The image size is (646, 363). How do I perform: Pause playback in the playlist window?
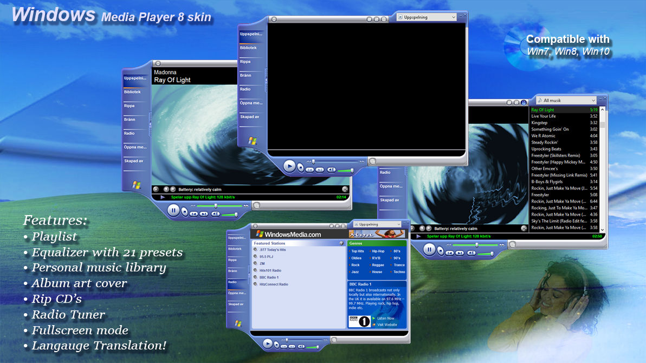click(x=429, y=249)
